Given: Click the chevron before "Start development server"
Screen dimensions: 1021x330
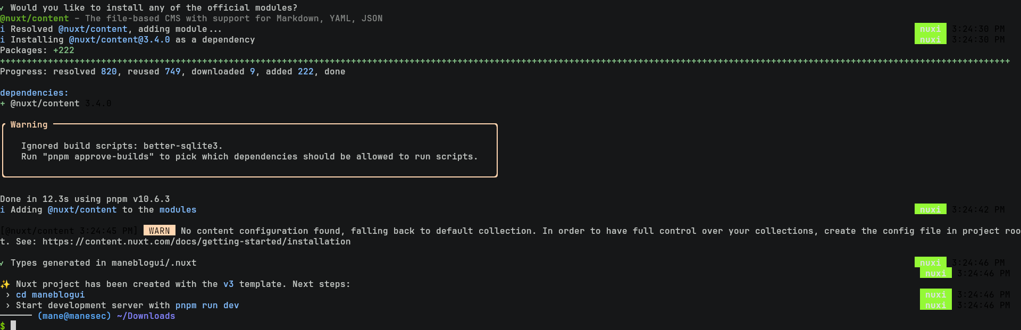Looking at the screenshot, I should pos(7,306).
